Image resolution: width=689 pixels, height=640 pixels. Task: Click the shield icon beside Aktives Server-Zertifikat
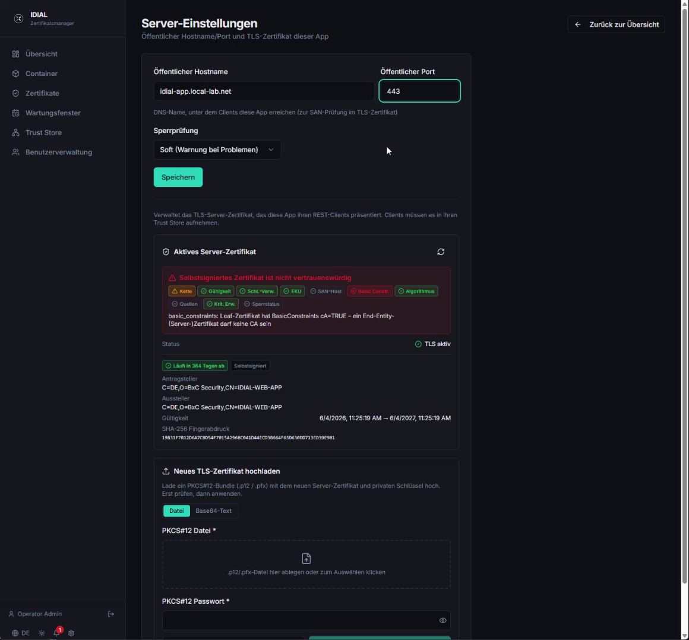166,252
